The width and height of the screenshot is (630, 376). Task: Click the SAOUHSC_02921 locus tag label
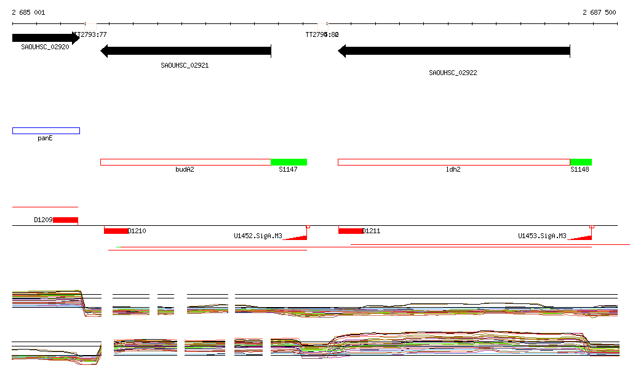pyautogui.click(x=185, y=65)
